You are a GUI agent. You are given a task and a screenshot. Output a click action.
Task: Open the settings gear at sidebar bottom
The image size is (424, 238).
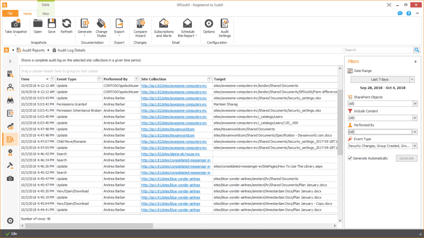point(10,221)
